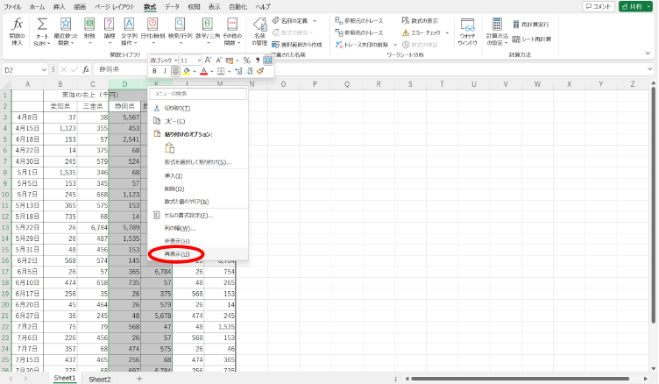Toggle center alignment in the mini toolbar
Viewport: 659px width, 384px height.
[175, 71]
